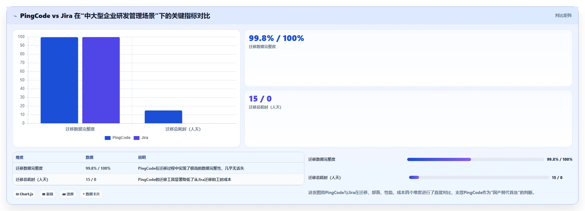Click the summary sentence about 国产替代首选

point(422,193)
